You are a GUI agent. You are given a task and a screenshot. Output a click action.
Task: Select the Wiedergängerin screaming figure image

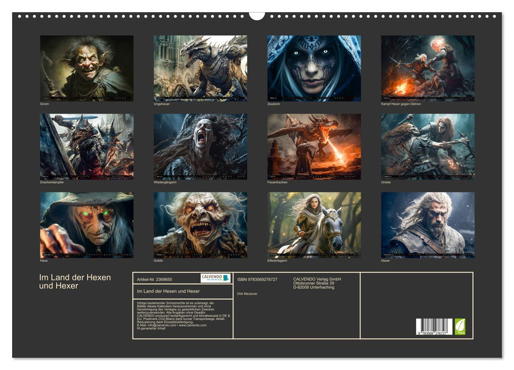tap(200, 146)
